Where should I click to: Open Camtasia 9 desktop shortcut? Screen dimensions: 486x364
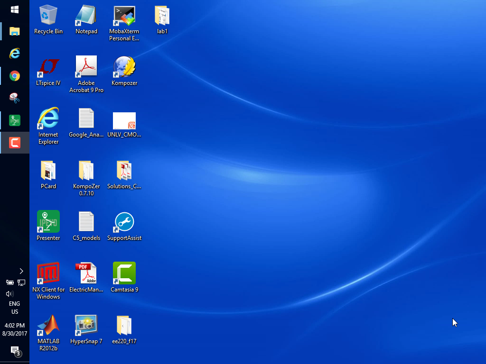pos(124,274)
